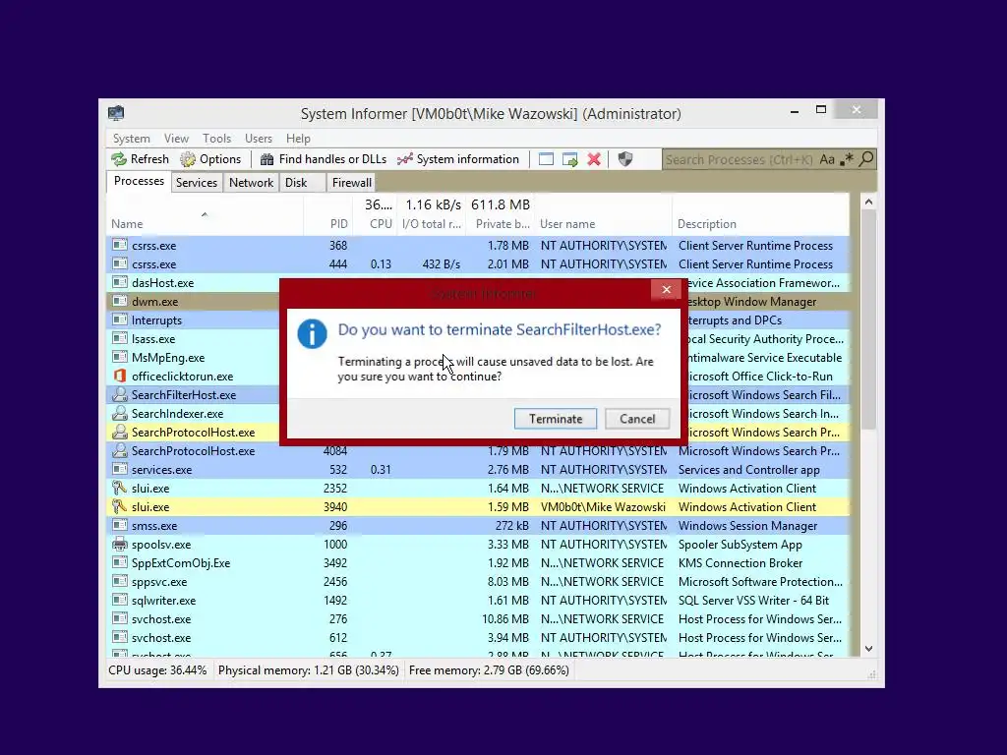Click the dasHost.exe process icon
This screenshot has height=755, width=1007.
[119, 282]
